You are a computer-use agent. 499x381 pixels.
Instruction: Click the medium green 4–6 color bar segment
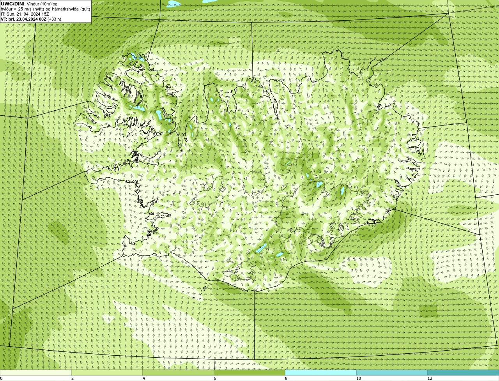(178, 372)
